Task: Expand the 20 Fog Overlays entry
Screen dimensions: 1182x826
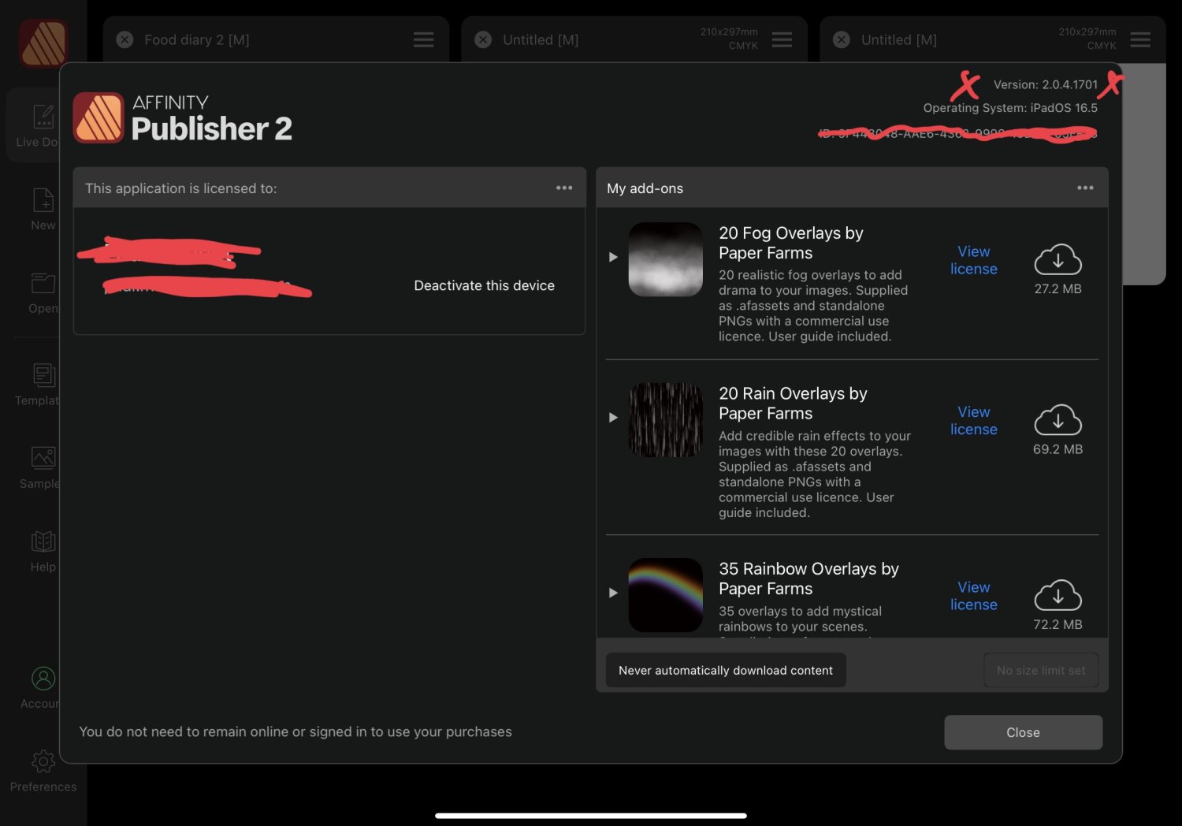Action: 613,257
